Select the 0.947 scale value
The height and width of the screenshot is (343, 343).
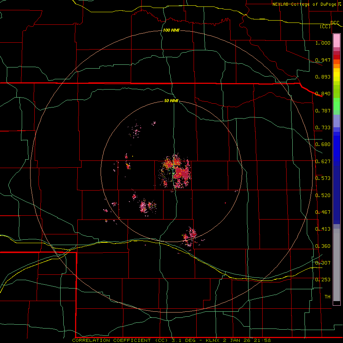click(x=323, y=60)
